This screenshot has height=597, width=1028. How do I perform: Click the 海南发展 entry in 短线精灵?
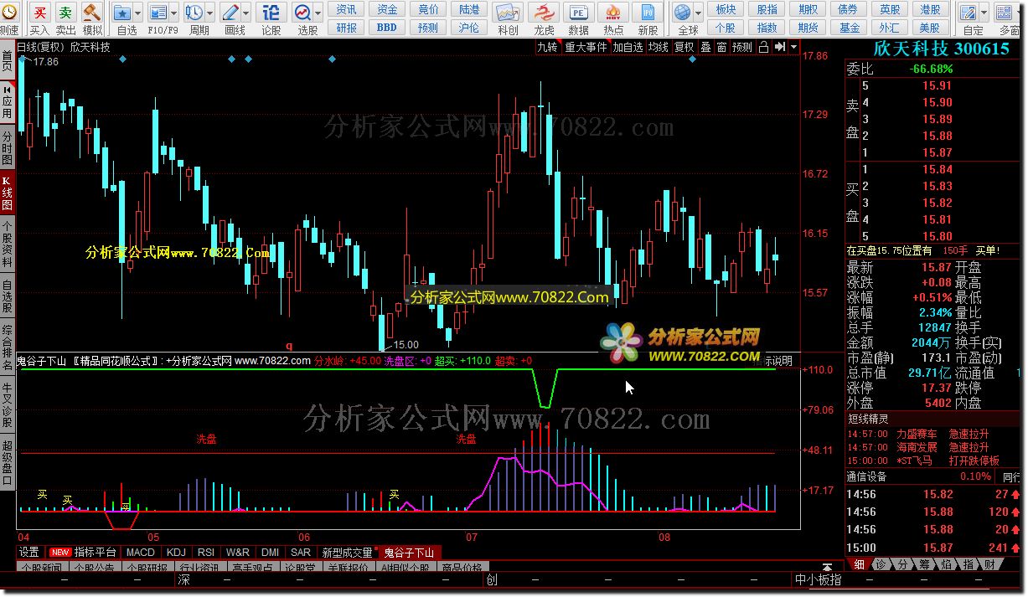click(x=918, y=447)
